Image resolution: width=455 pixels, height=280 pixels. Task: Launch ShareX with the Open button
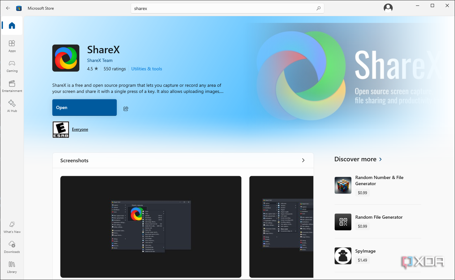click(84, 107)
